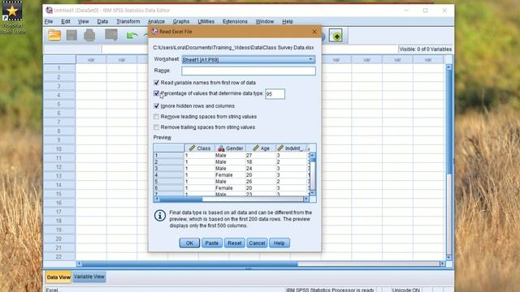This screenshot has width=520, height=292.
Task: Toggle Ignore hidden rows and columns
Action: [157, 106]
